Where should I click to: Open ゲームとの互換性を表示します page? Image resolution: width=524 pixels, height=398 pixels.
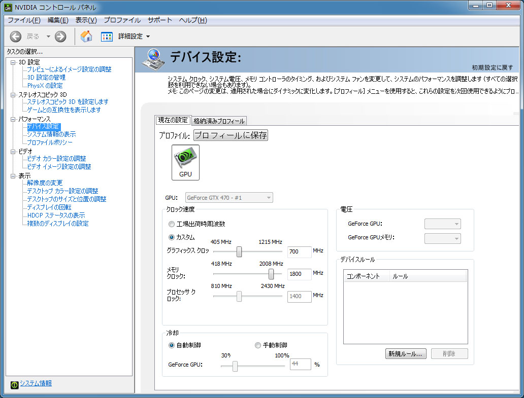pos(64,110)
